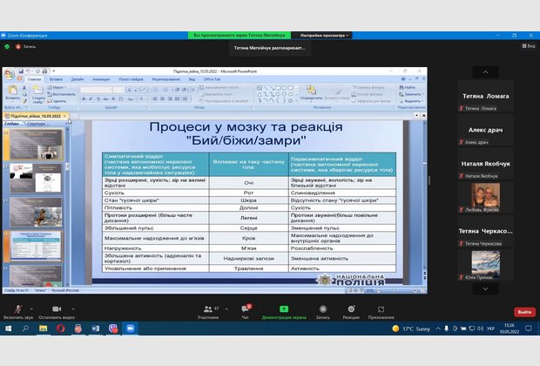
Task: Open the Чат chat panel
Action: [x=246, y=310]
